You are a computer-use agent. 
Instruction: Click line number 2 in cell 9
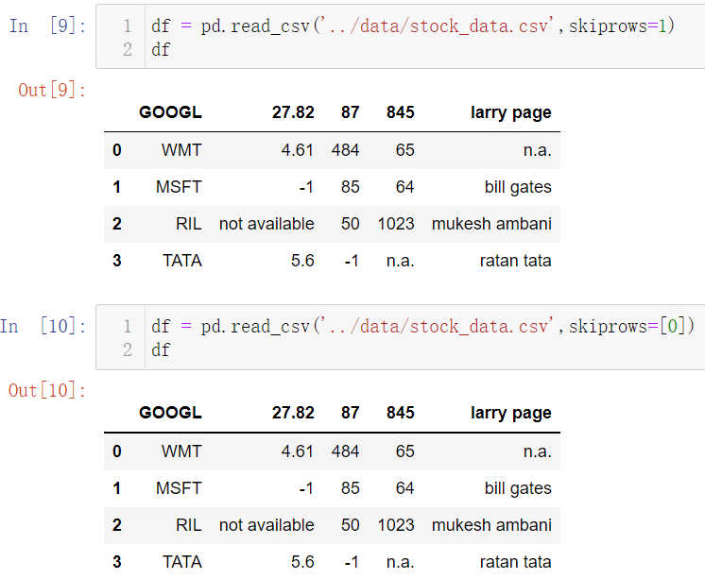(x=128, y=49)
